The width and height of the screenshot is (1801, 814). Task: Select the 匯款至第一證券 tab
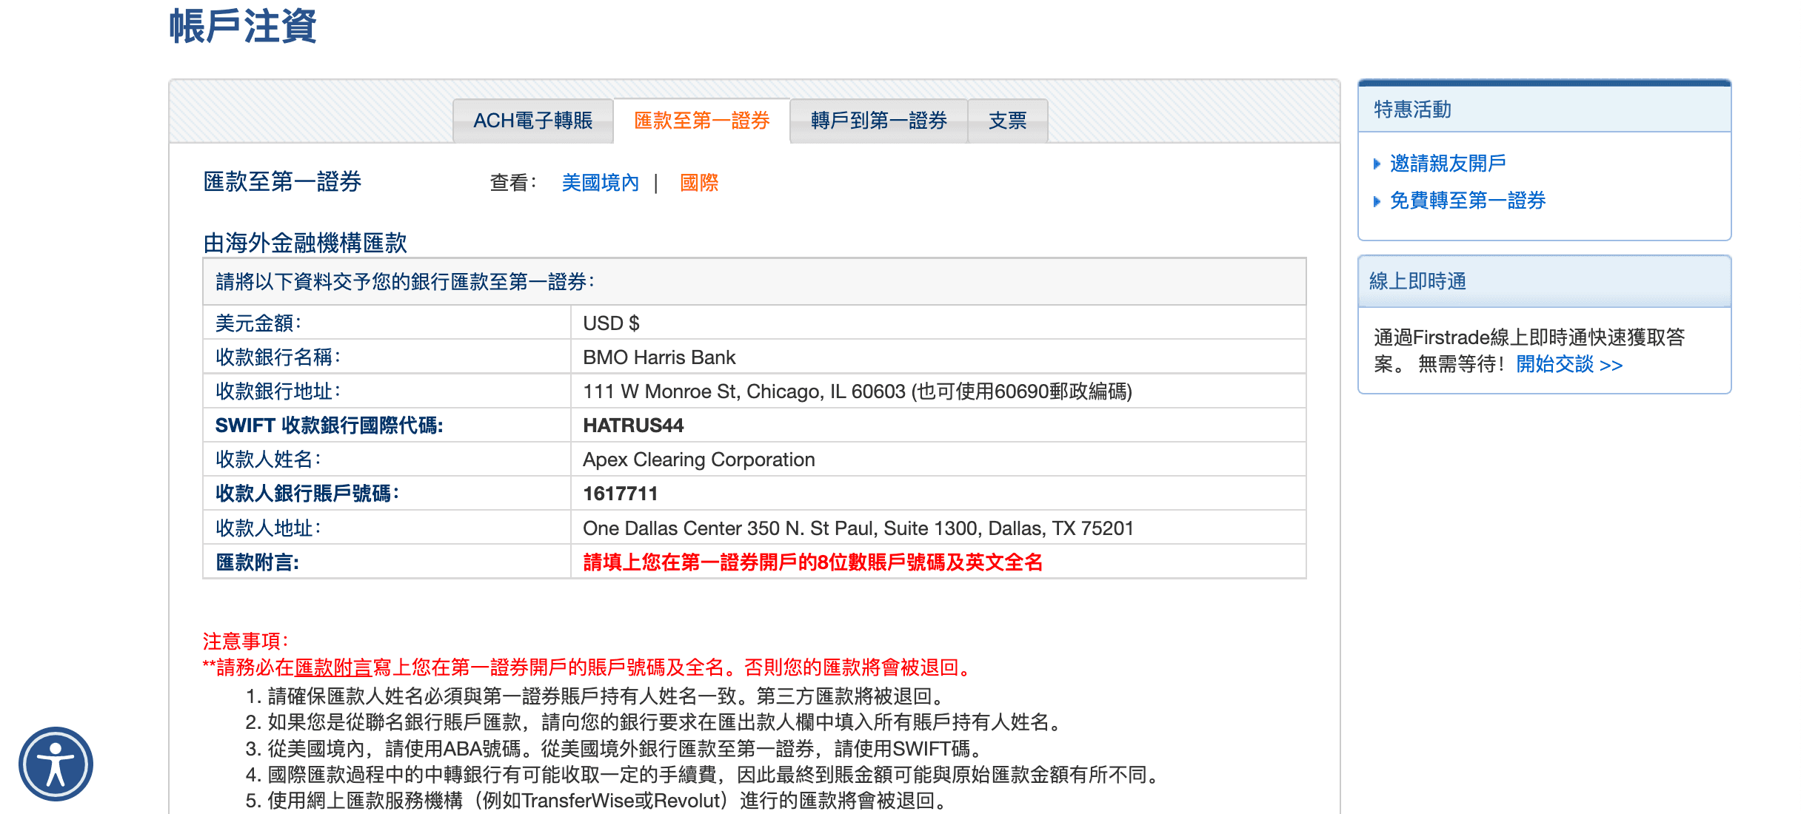coord(702,121)
